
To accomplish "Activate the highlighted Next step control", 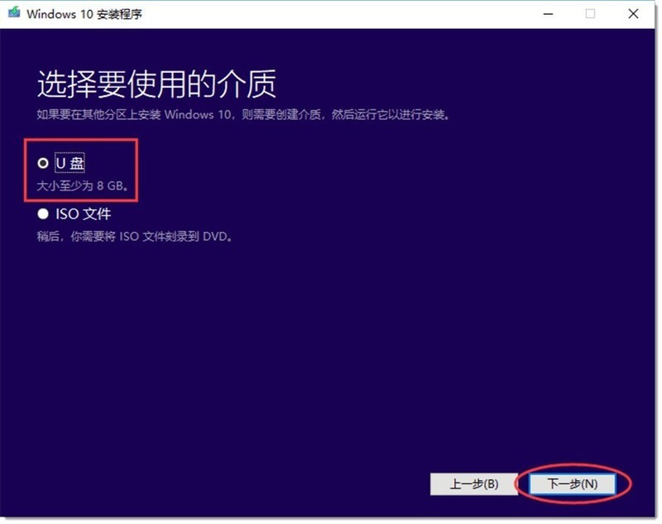I will (571, 484).
